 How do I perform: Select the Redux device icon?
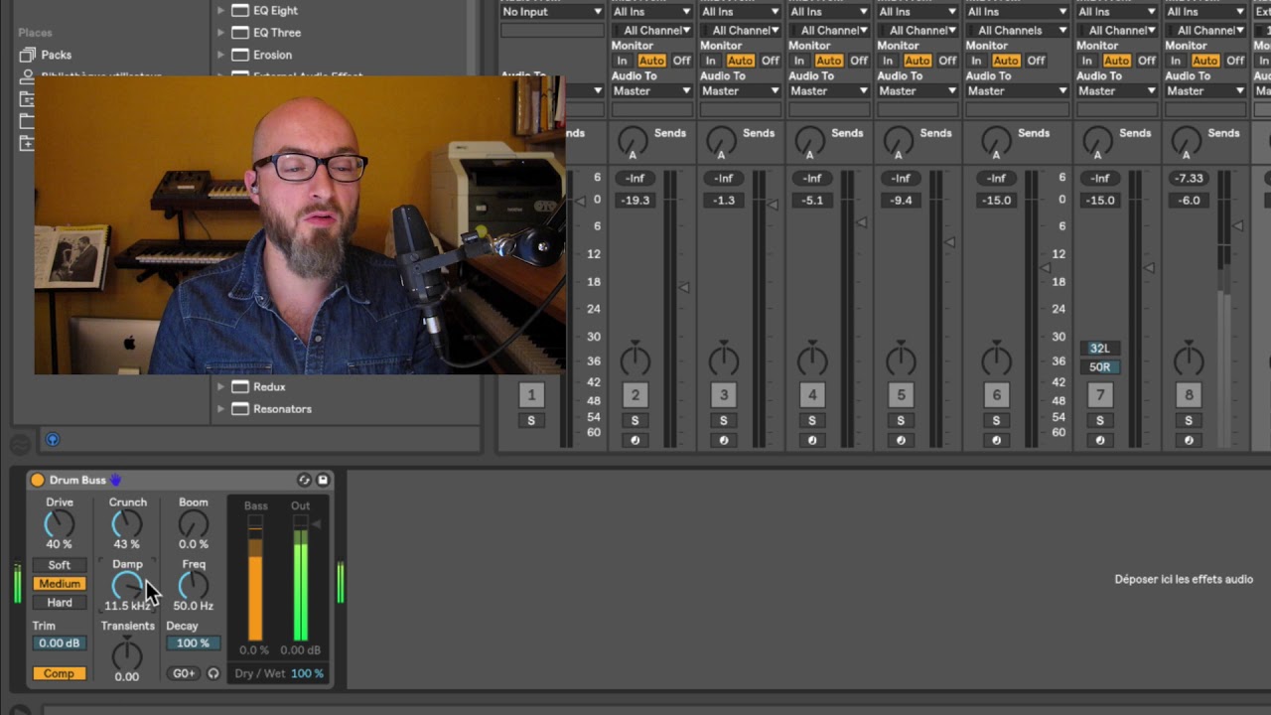click(x=239, y=387)
